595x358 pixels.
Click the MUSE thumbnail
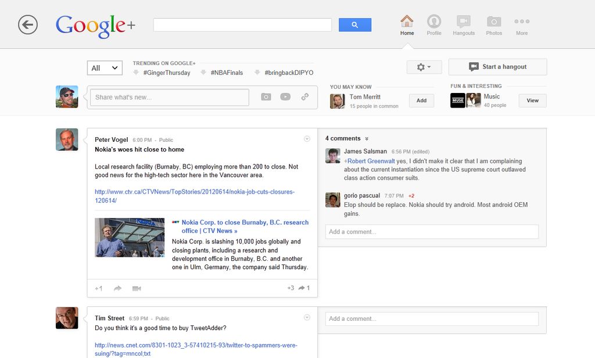point(458,101)
